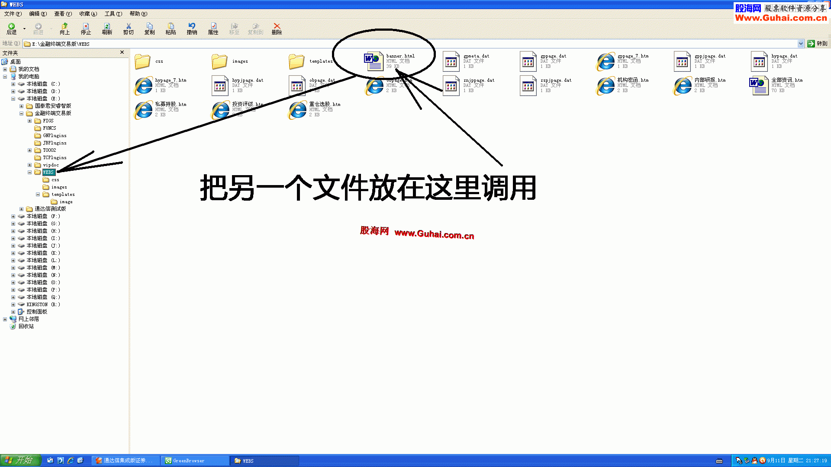
Task: Select 回收站 in the folder tree
Action: 26,326
